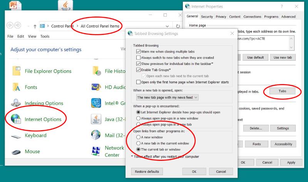Switch to the Security tab
Viewport: 308px width, 182px height.
pos(207,17)
